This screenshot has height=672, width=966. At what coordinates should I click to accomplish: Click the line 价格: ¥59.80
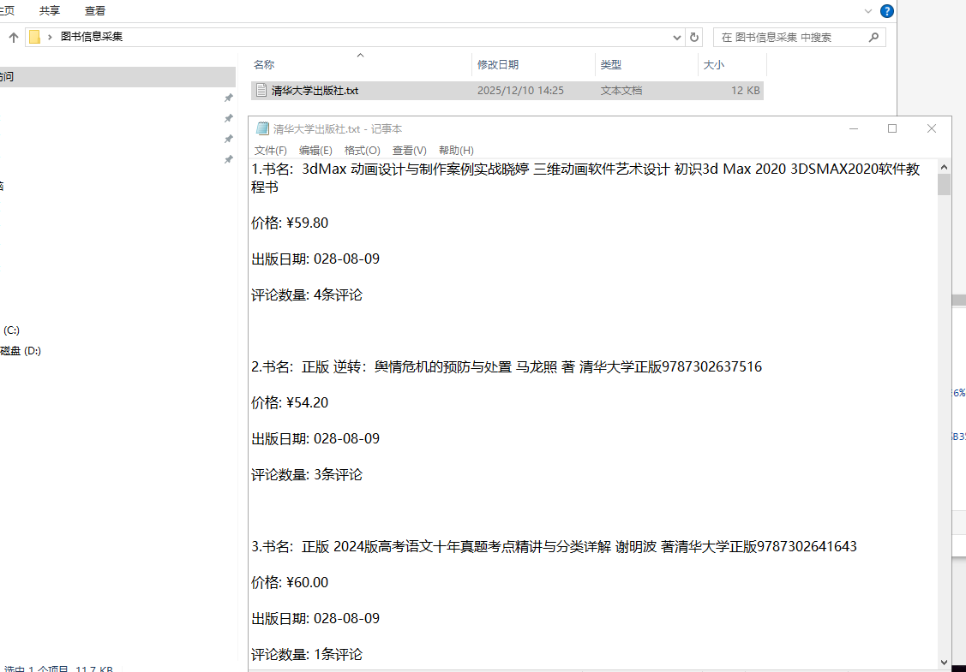click(x=290, y=223)
